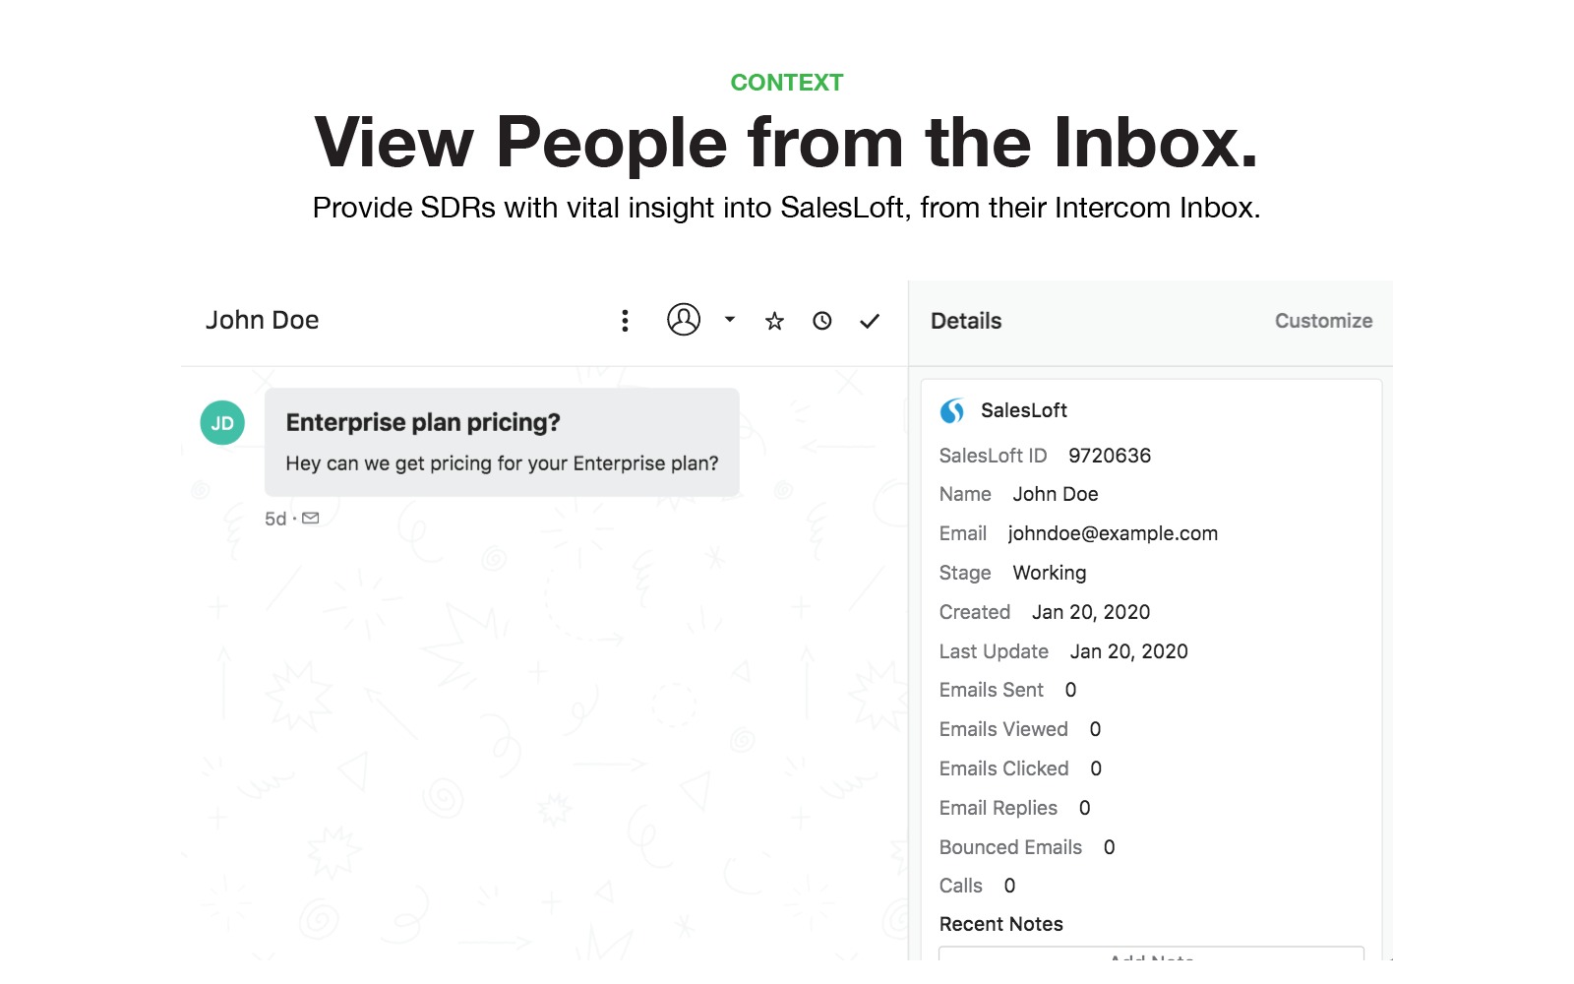Screen dimensions: 1574x984
Task: Click the John Doe conversation title
Action: pyautogui.click(x=262, y=321)
